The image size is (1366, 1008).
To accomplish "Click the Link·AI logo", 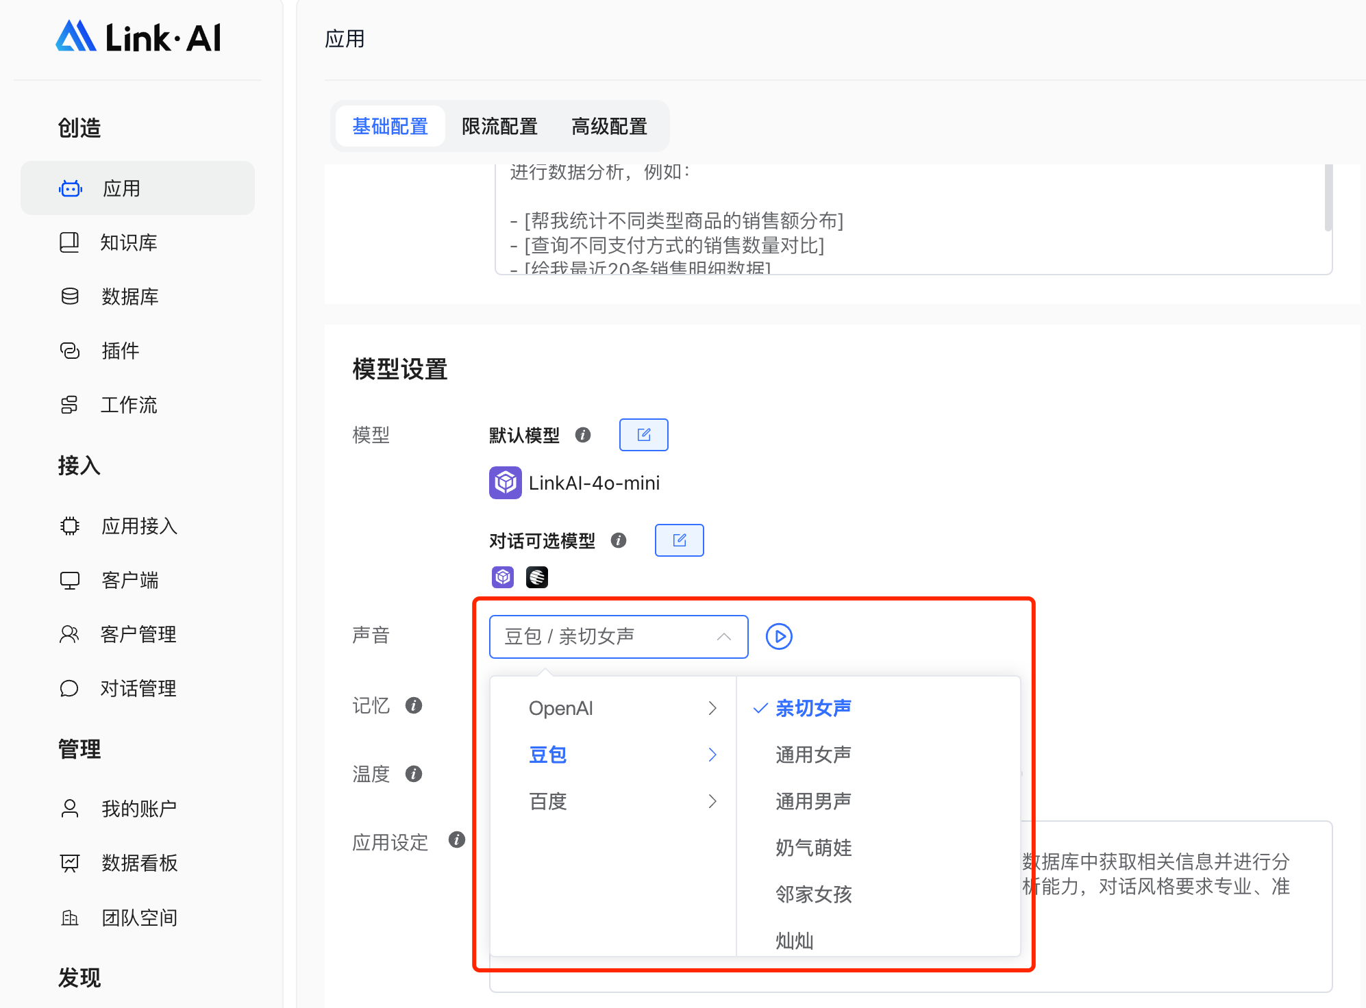I will pyautogui.click(x=138, y=37).
